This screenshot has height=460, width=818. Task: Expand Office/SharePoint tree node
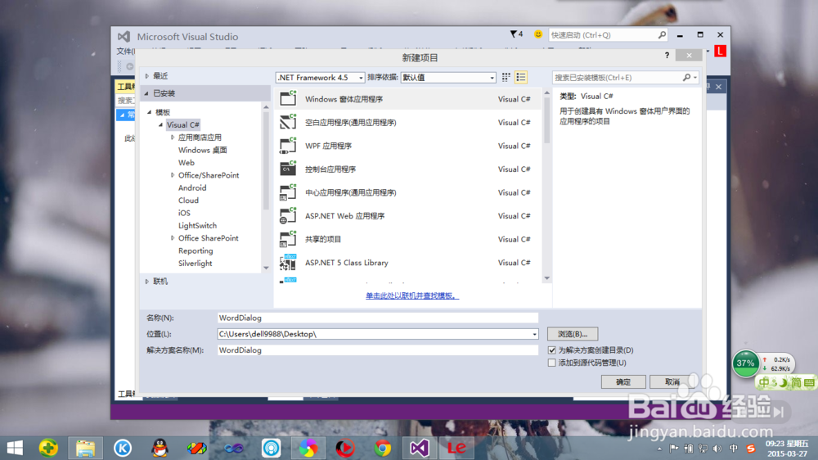coord(173,175)
